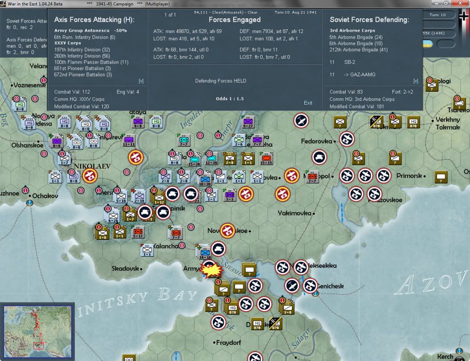Click the 5th Airborne Brigade (24) entry
Screen dimensions: 470x361
(x=356, y=38)
